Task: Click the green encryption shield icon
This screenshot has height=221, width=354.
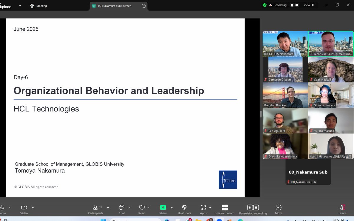Action: click(x=265, y=5)
